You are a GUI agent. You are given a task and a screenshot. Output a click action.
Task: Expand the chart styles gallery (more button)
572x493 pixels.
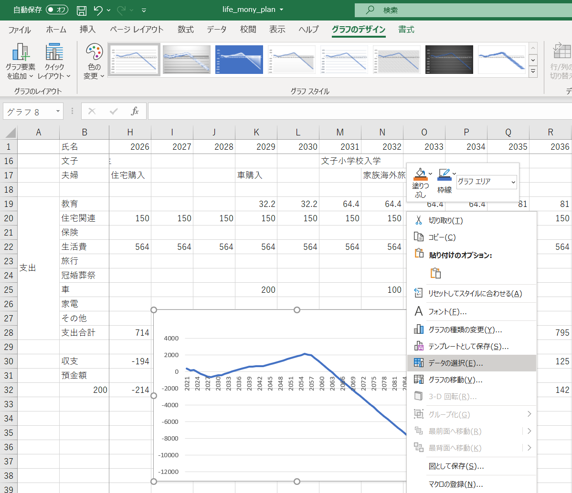[x=533, y=72]
